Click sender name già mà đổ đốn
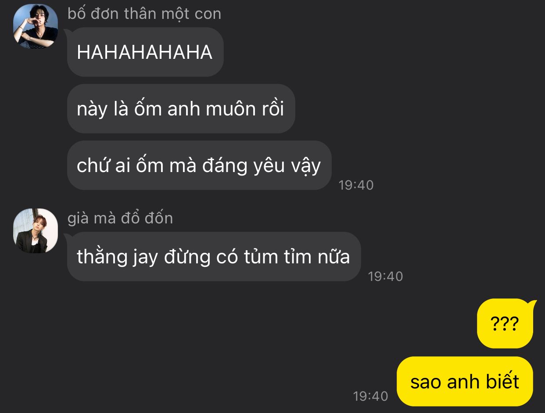 point(120,218)
